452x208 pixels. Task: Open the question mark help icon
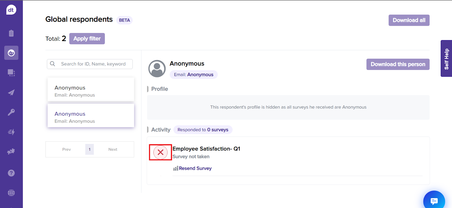click(11, 173)
